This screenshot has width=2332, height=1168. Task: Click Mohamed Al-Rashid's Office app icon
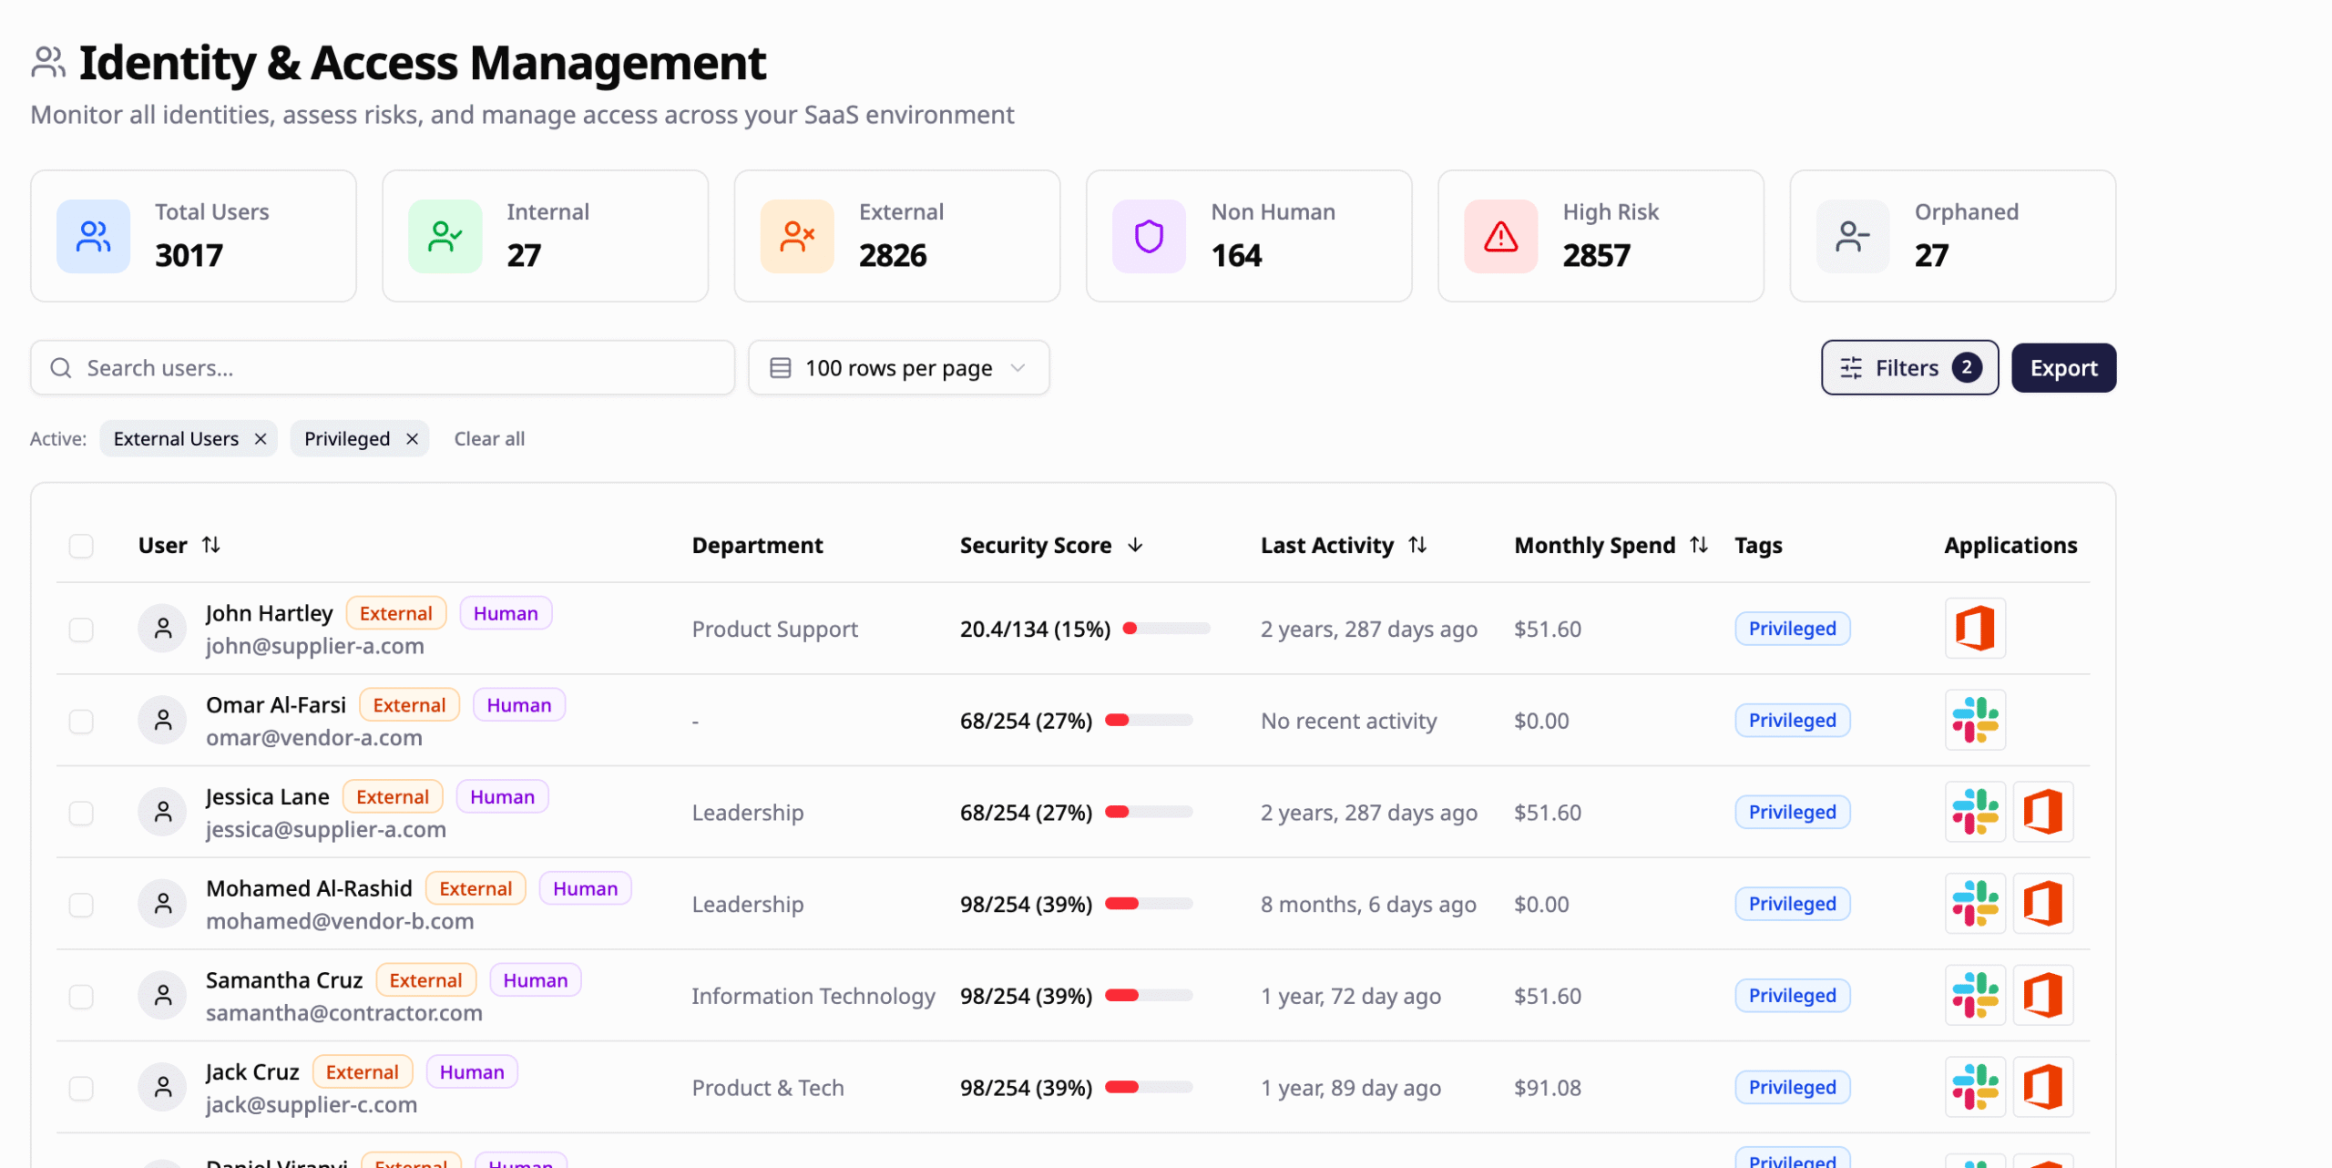[2042, 904]
